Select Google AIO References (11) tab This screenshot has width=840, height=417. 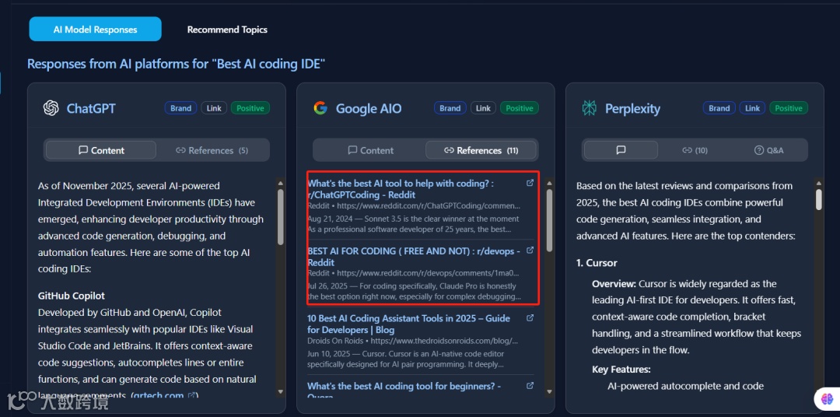481,150
